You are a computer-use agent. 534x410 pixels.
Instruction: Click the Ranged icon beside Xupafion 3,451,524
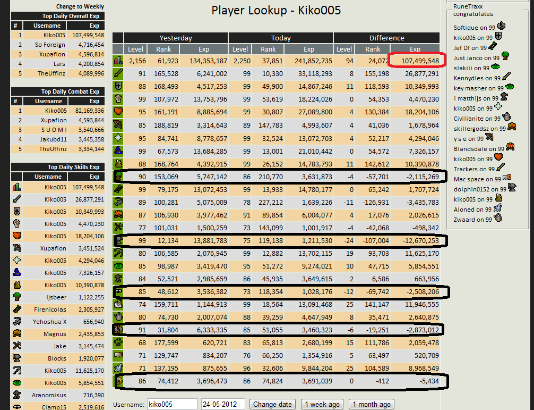[16, 248]
